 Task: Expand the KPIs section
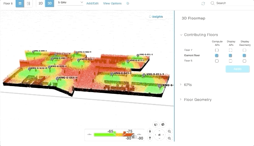click(x=181, y=85)
